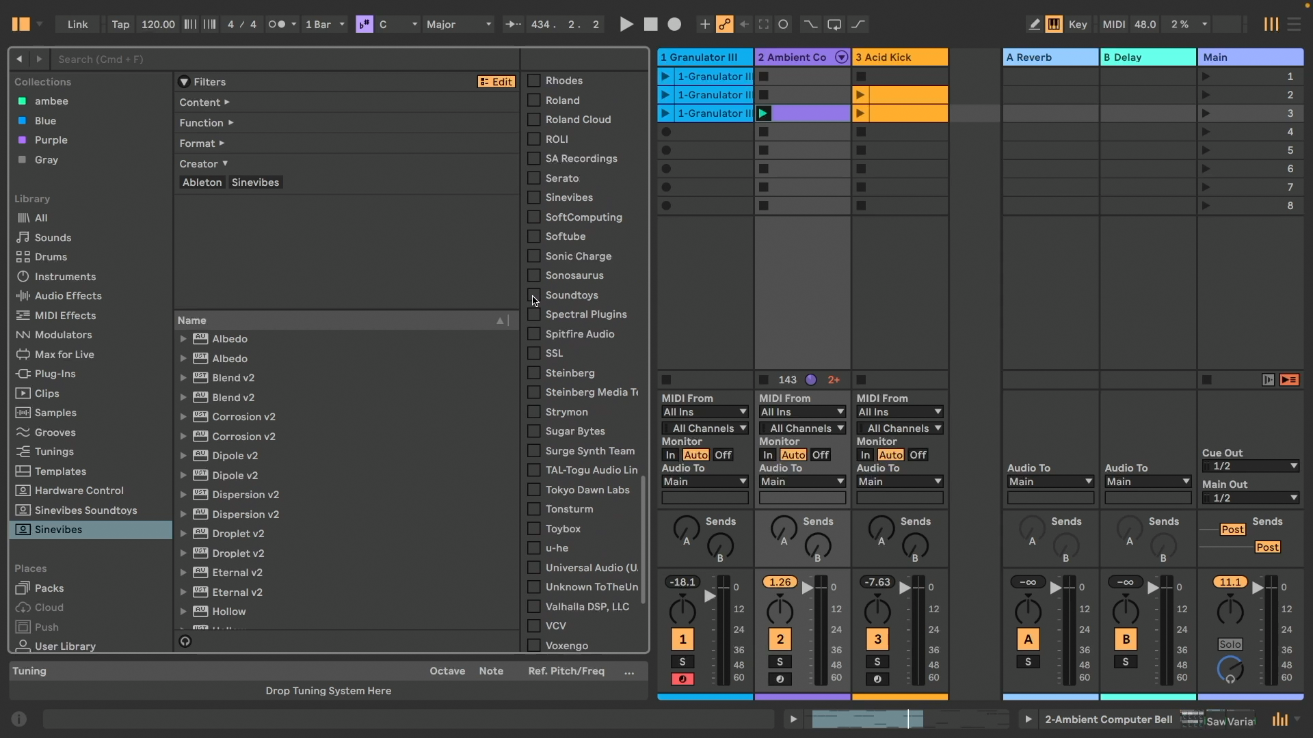Check the Sinevibes creator checkbox

[x=534, y=197]
